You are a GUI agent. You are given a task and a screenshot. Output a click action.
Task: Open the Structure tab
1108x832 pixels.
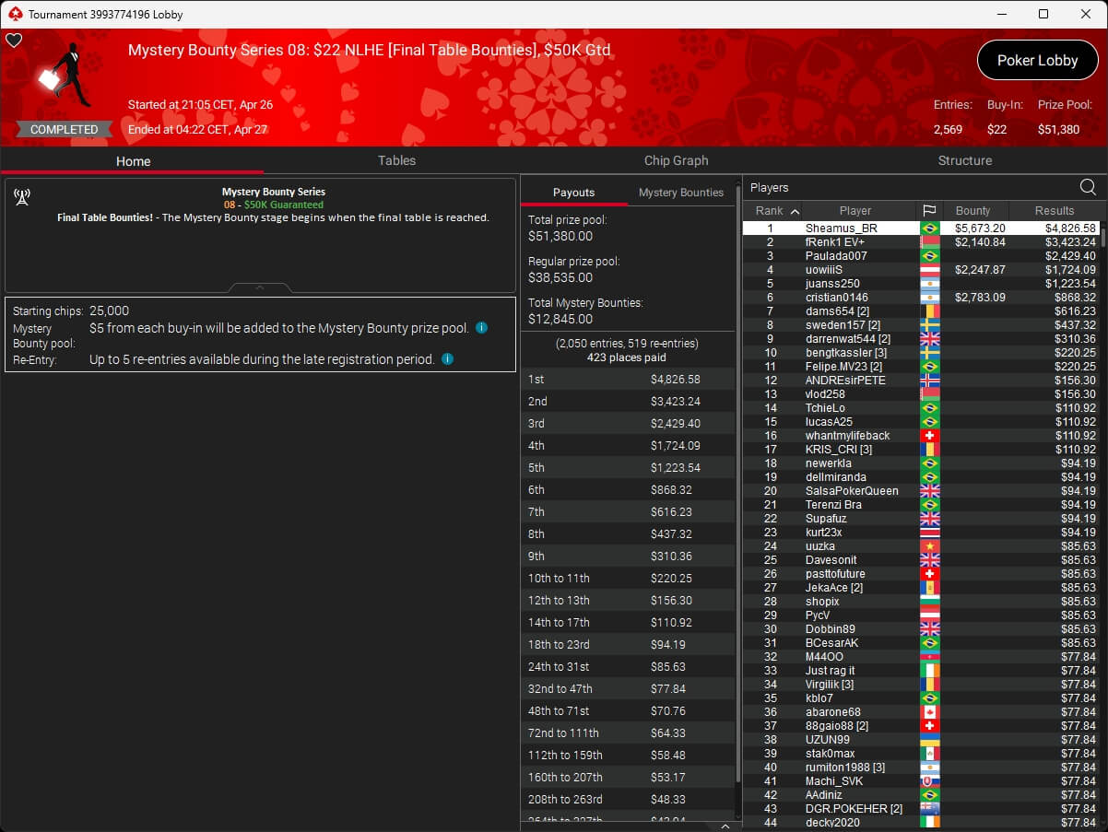pos(964,160)
